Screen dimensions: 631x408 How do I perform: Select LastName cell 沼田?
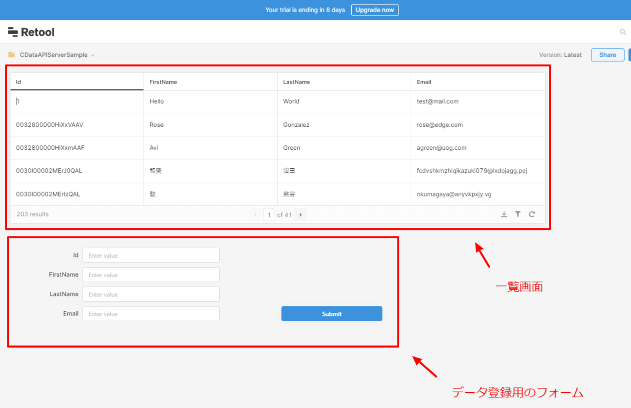pos(344,171)
